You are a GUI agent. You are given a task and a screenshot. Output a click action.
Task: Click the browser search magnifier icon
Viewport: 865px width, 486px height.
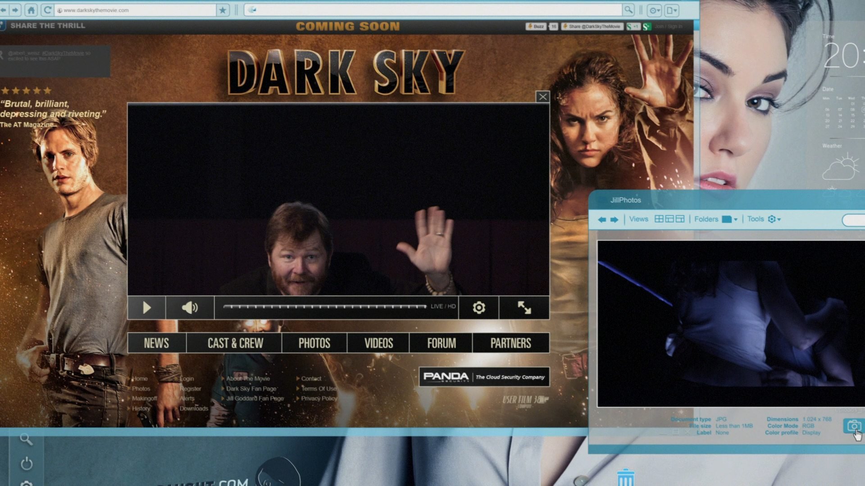628,10
